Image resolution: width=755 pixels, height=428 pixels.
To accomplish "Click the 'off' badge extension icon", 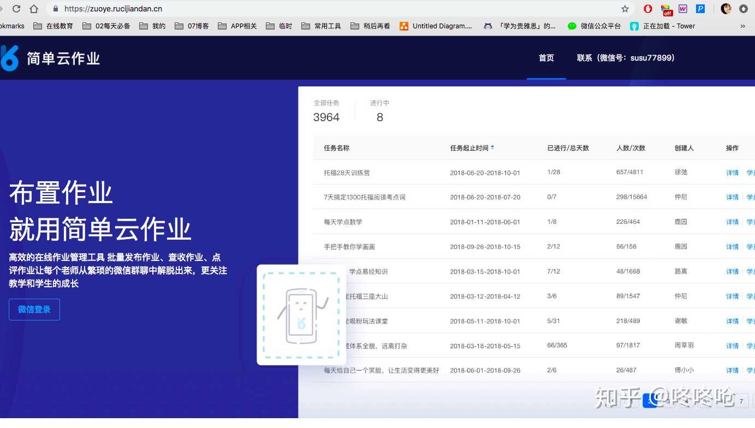I will [x=667, y=8].
